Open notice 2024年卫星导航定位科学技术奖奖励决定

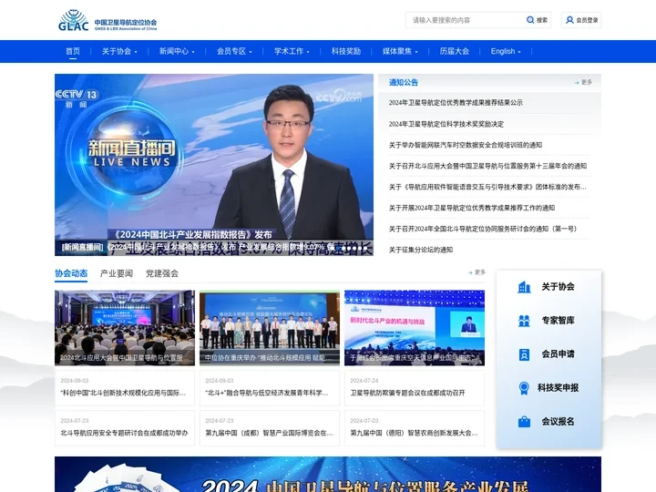[446, 124]
